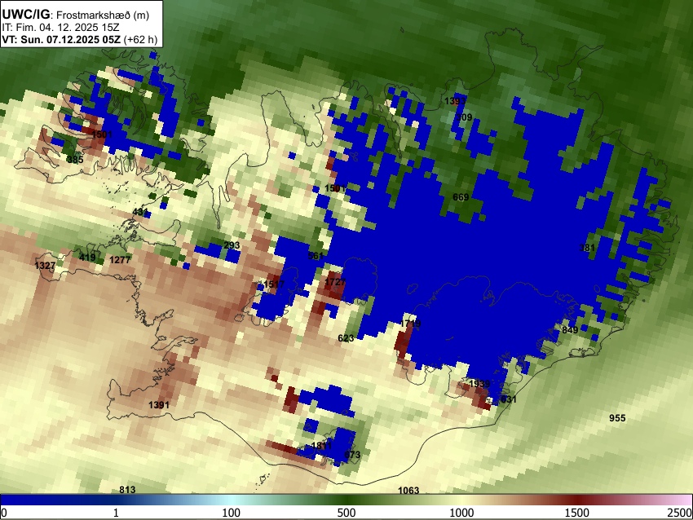This screenshot has height=520, width=693.
Task: Click the 1063 value label near the bottom
Action: [x=408, y=491]
